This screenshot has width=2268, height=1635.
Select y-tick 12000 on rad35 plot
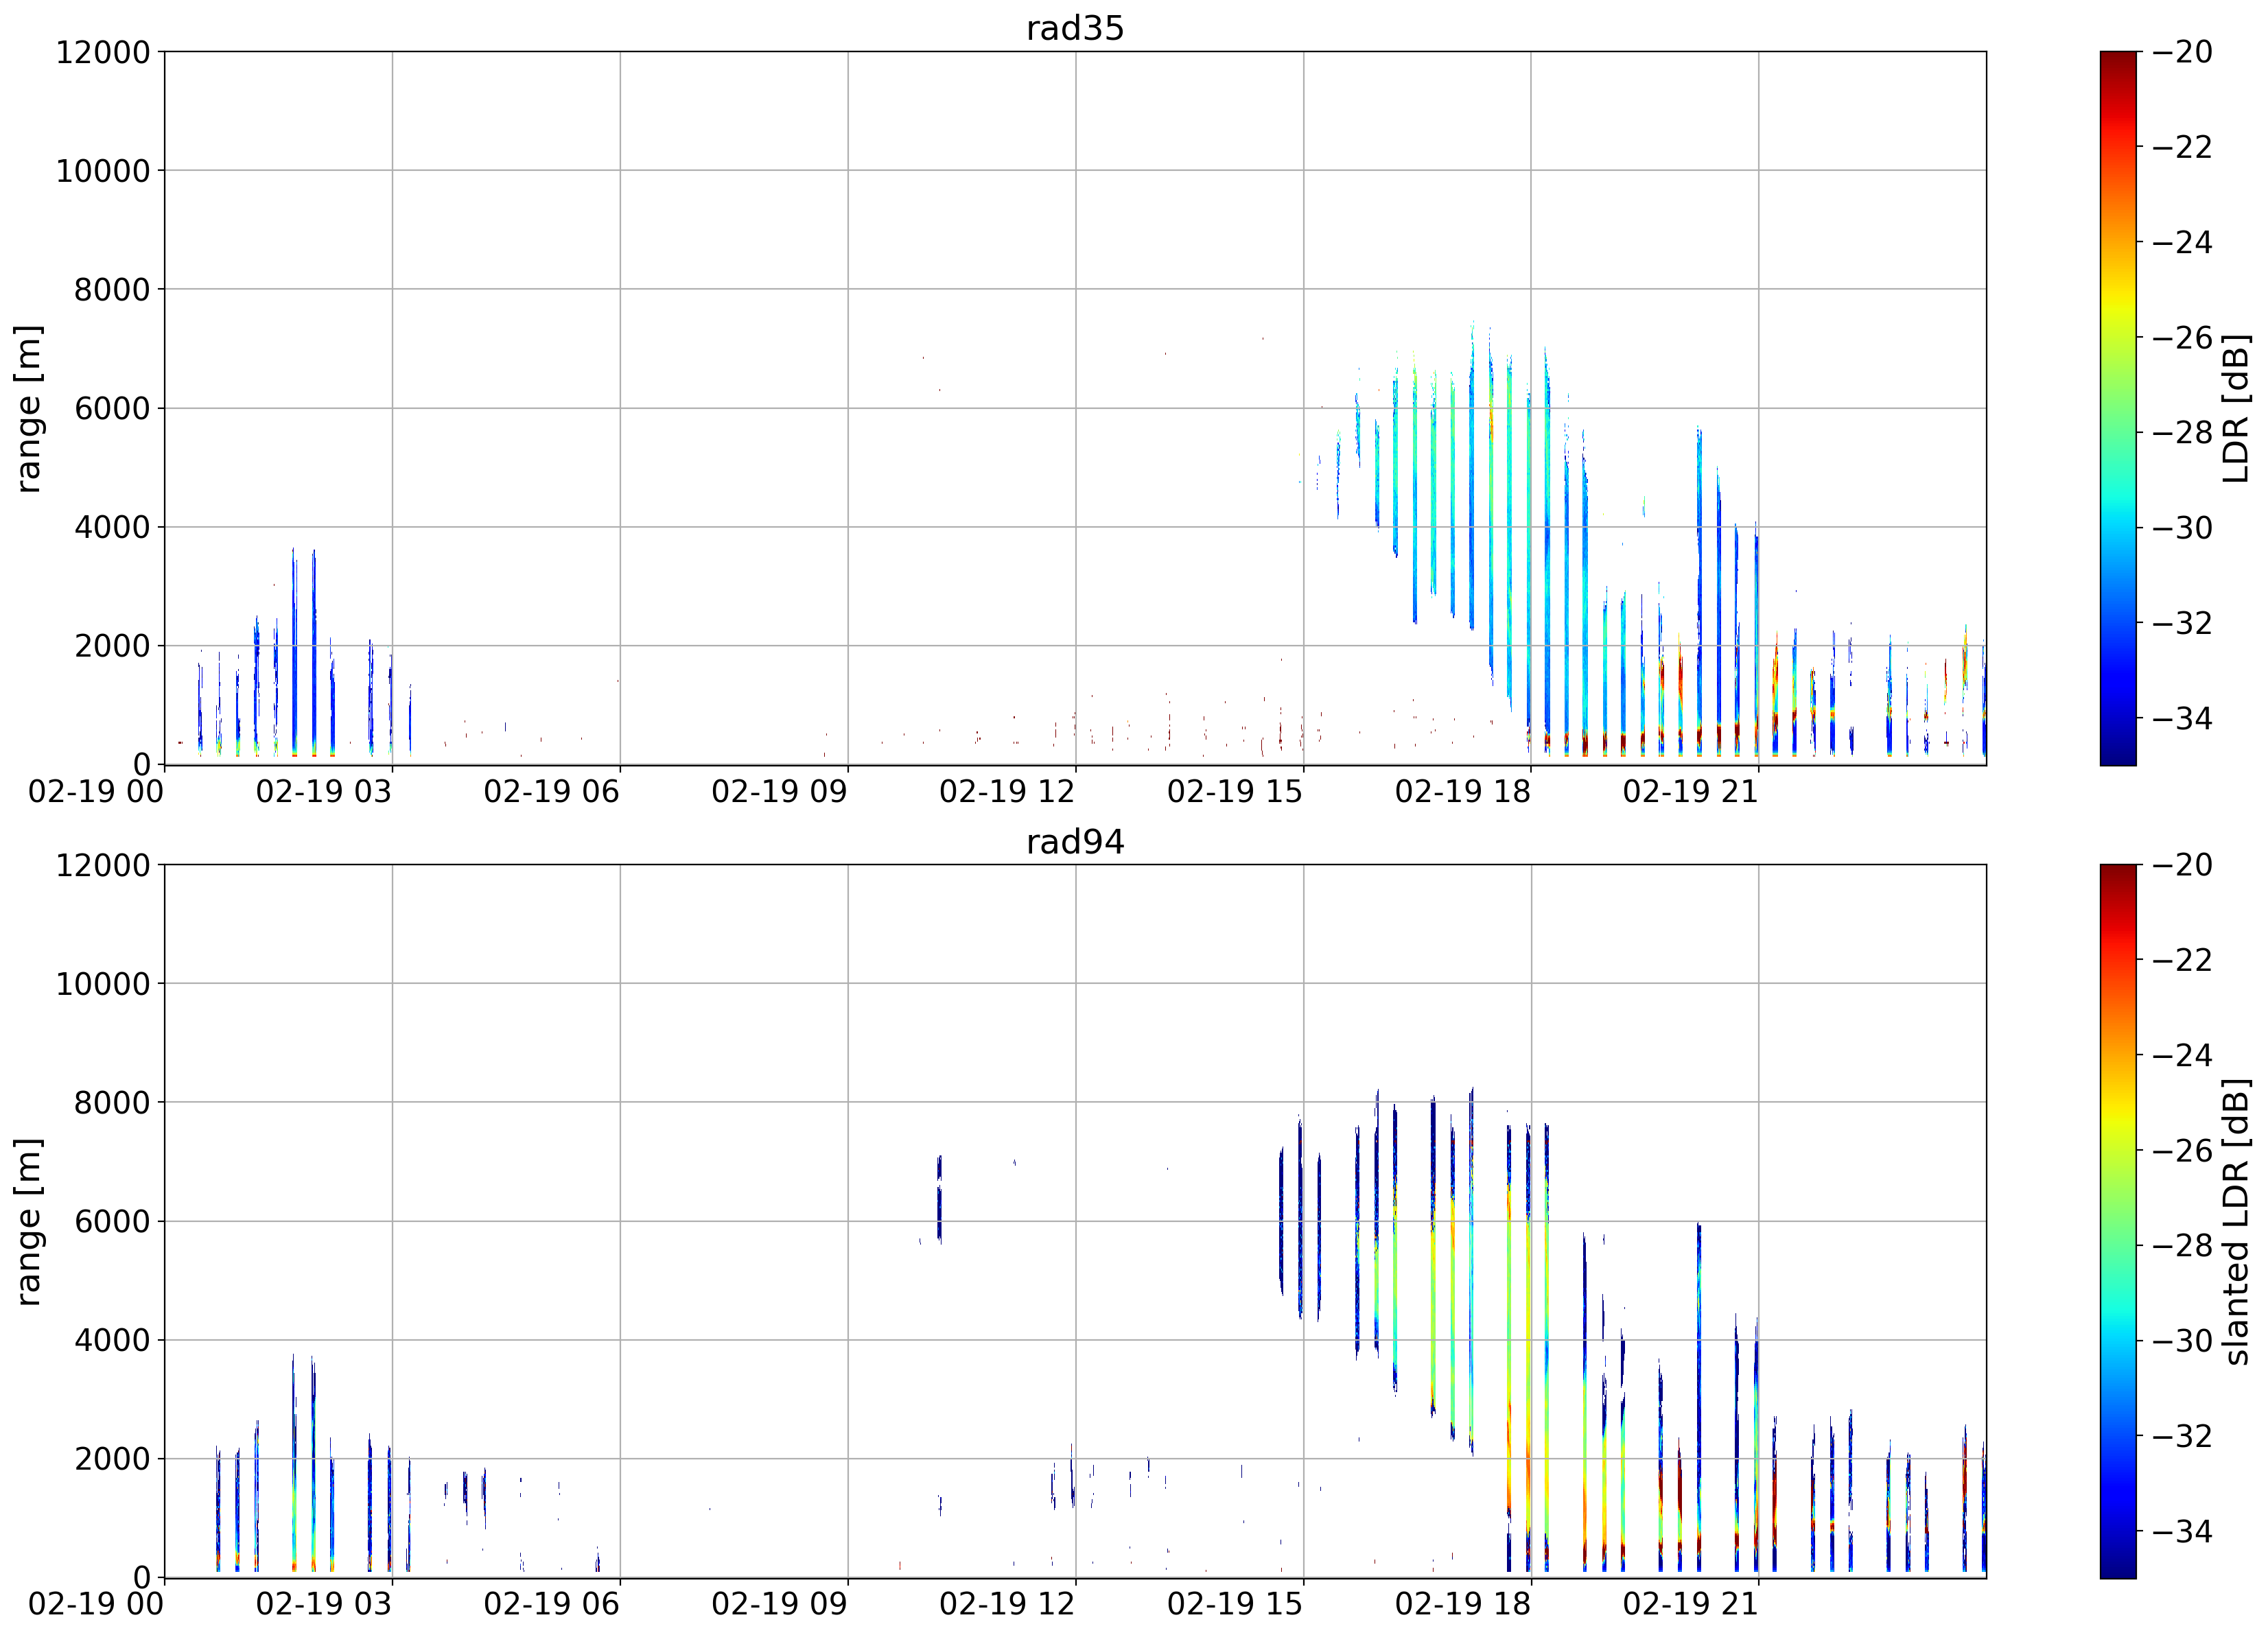[102, 52]
